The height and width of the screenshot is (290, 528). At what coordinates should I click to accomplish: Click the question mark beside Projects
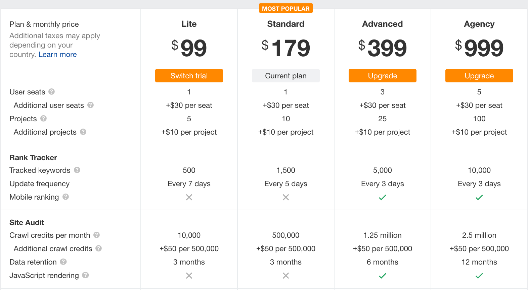click(43, 118)
